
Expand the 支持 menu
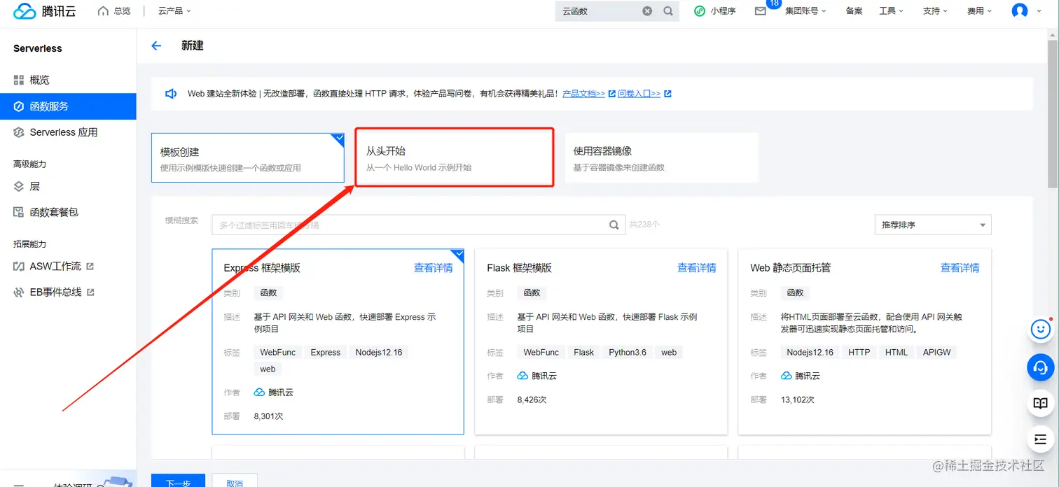[936, 11]
